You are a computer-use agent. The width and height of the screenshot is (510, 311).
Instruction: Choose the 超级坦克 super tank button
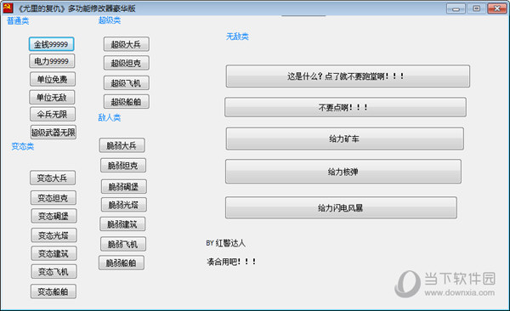pos(127,63)
